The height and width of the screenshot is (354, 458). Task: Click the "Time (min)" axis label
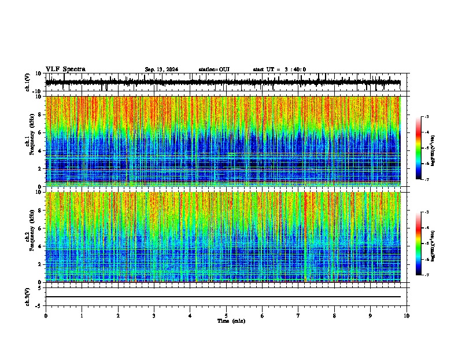[x=231, y=321]
